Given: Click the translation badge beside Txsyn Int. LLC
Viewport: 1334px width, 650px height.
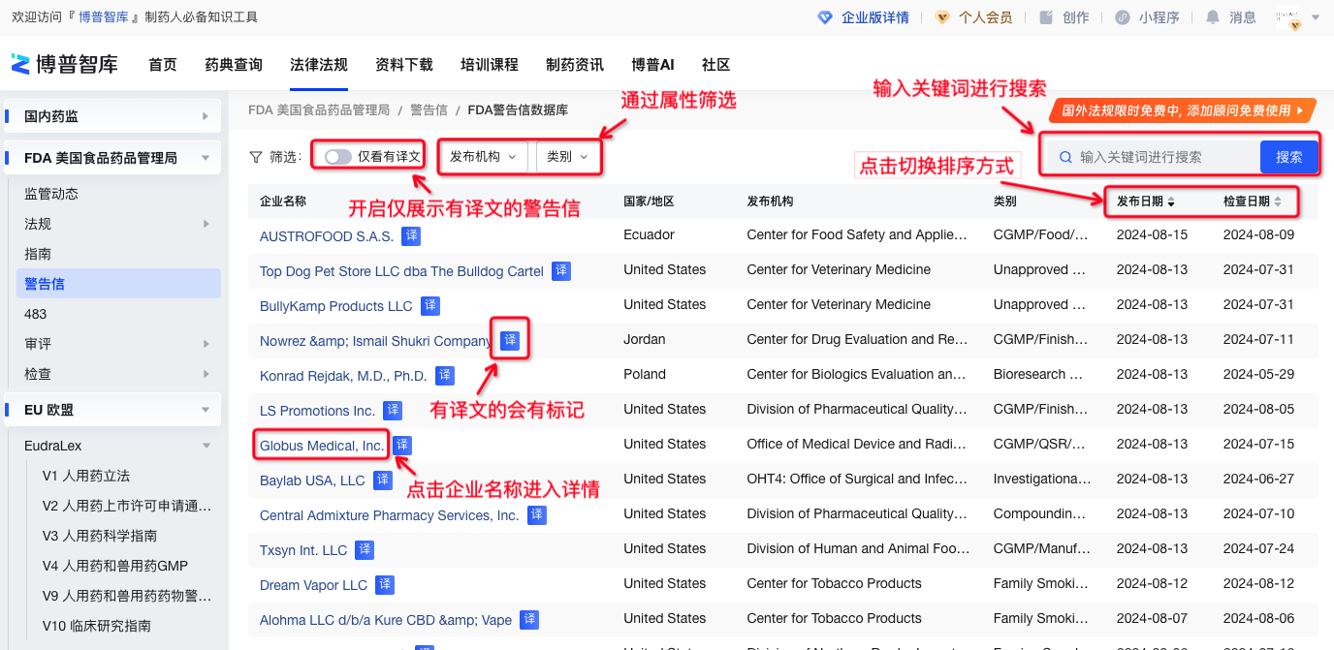Looking at the screenshot, I should pyautogui.click(x=365, y=550).
